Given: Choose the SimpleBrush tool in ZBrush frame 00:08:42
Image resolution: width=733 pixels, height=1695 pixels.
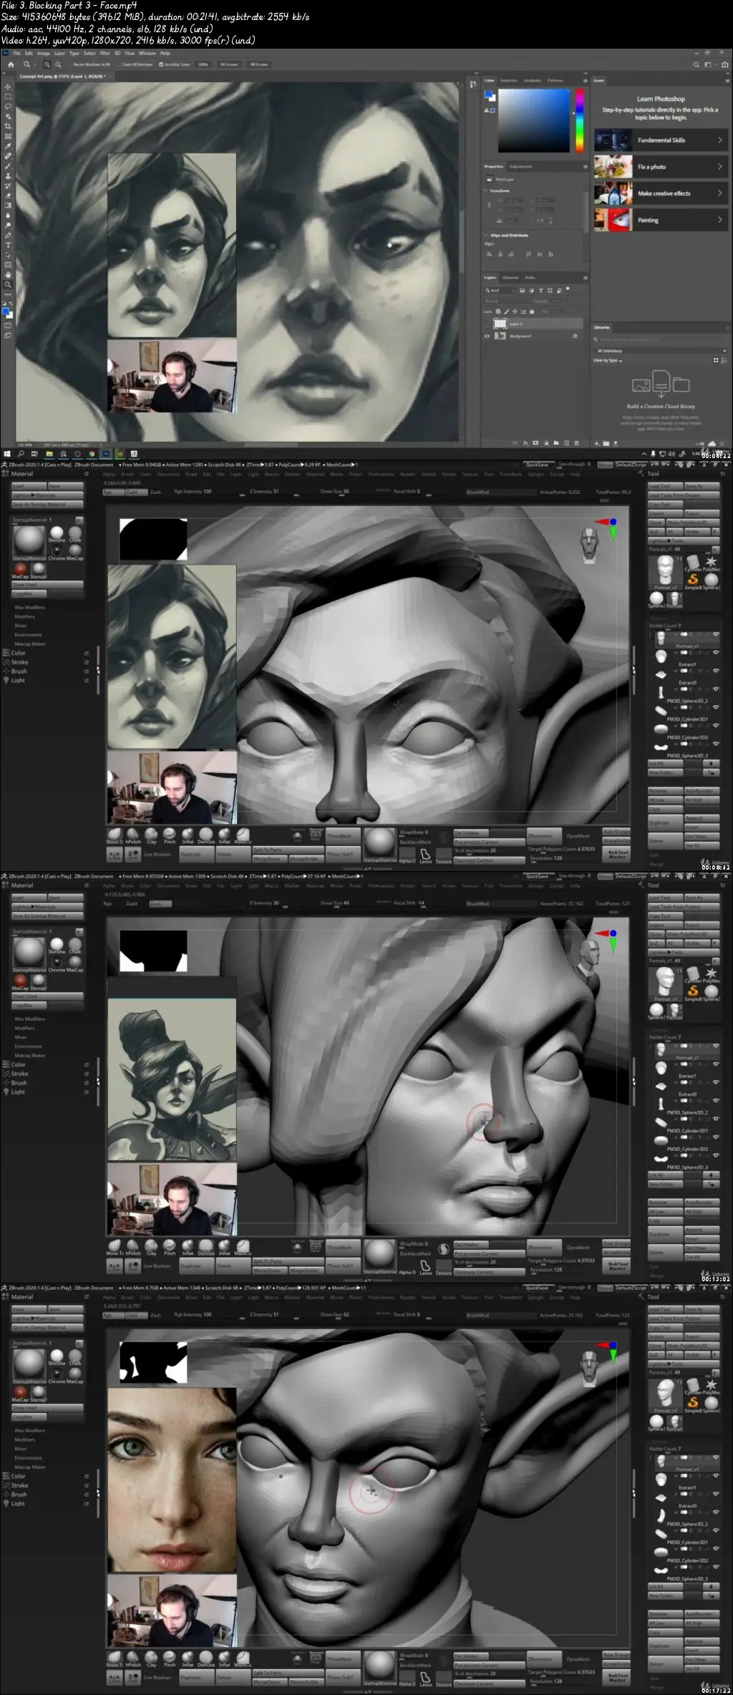Looking at the screenshot, I should 693,580.
